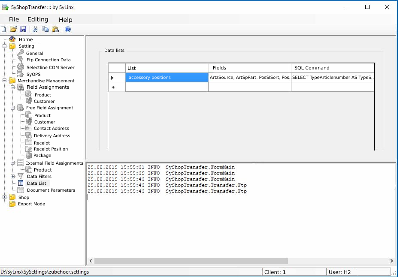
Task: Open the Help menu
Action: (x=66, y=20)
